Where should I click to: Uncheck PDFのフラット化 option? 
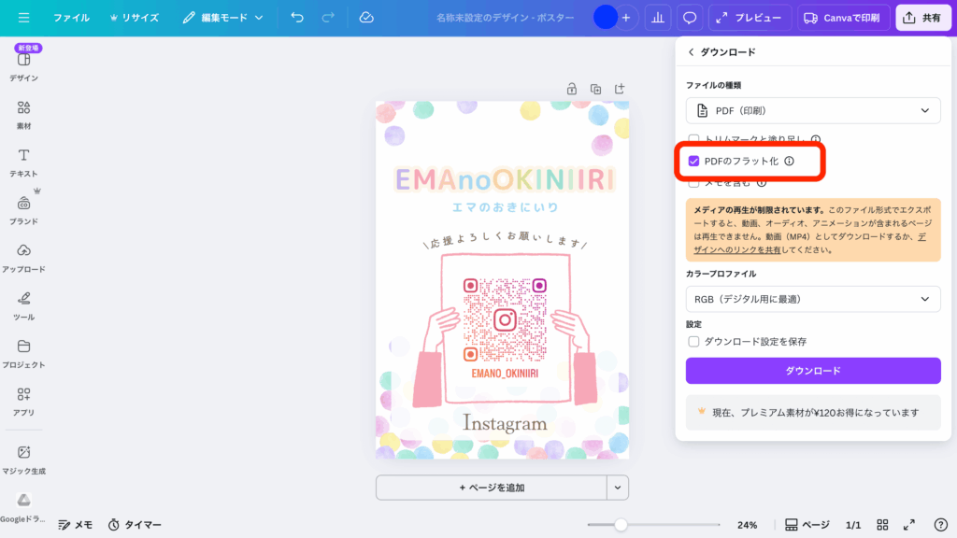693,161
